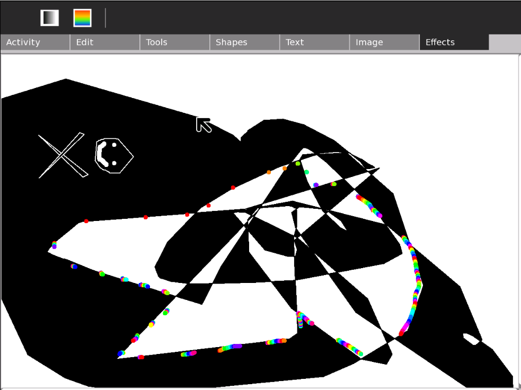
Task: Click the empty gray area right of Effects
Action: click(504, 42)
